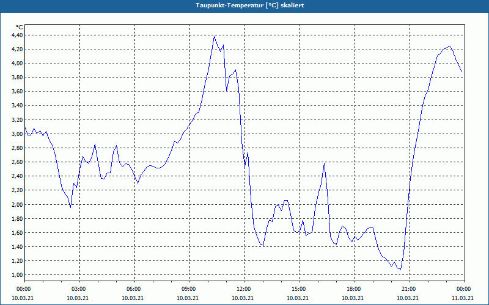The height and width of the screenshot is (305, 489).
Task: Click the chart title 'Taupunkt-Temperatur [°C] skaliert'
Action: pos(250,5)
